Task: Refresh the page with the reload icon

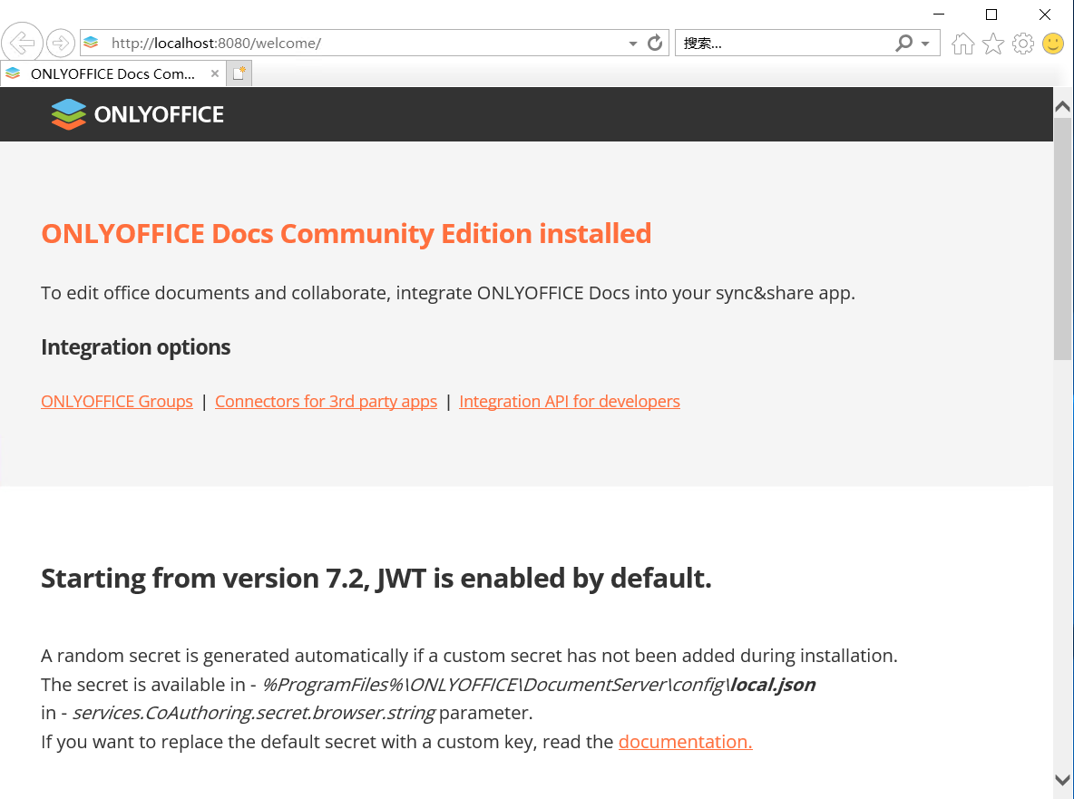Action: [x=655, y=44]
